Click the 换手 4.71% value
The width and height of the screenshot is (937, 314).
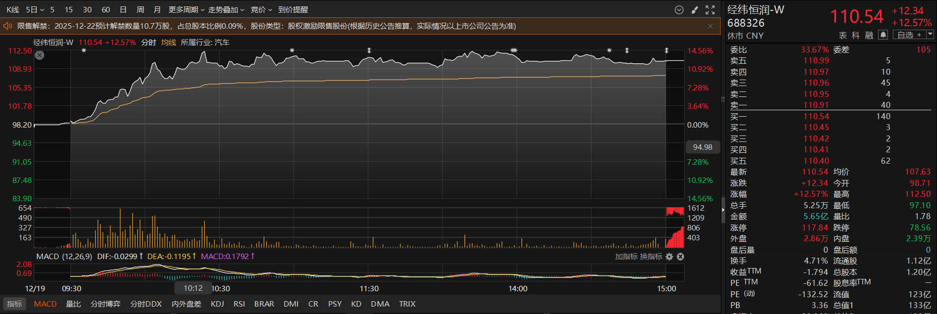point(816,261)
